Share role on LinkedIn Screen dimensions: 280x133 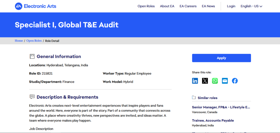point(195,81)
